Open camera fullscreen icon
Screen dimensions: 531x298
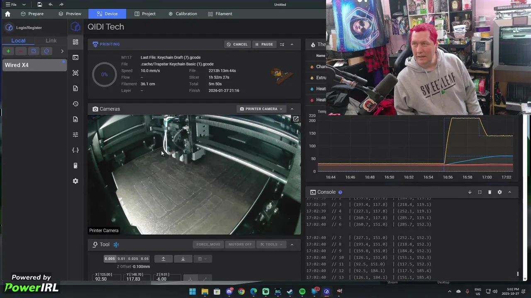click(296, 119)
